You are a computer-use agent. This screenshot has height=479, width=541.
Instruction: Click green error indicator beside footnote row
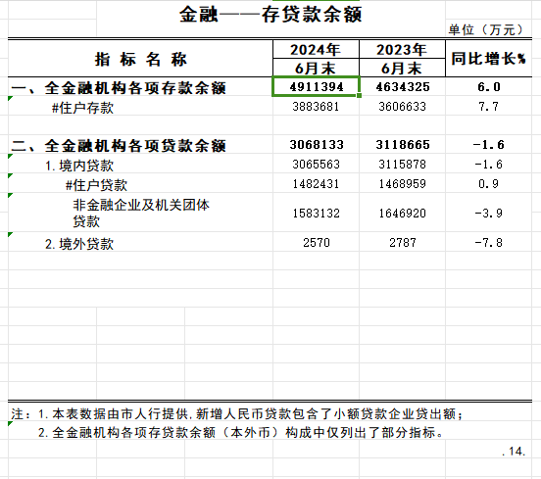tap(11, 424)
